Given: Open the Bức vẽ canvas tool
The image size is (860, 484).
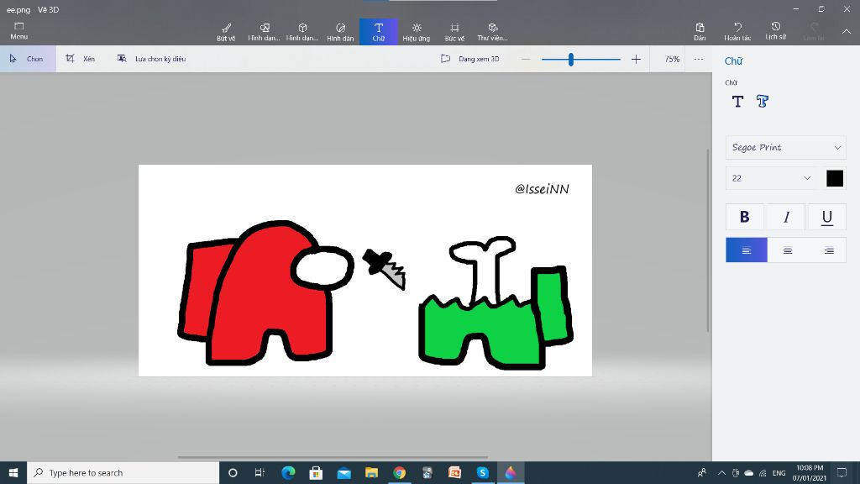Looking at the screenshot, I should point(454,32).
